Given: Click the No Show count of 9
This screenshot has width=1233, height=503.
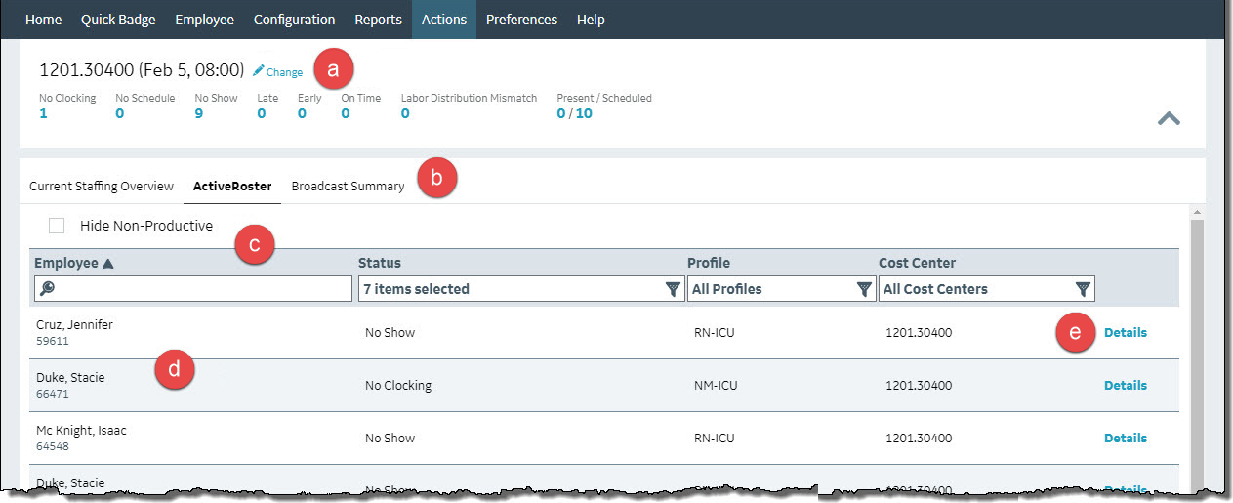Looking at the screenshot, I should tap(199, 113).
